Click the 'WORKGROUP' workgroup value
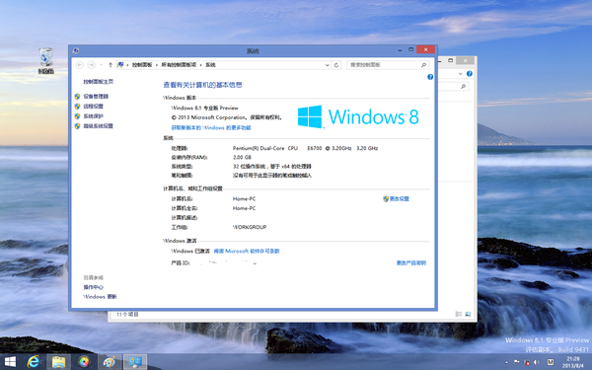 250,227
